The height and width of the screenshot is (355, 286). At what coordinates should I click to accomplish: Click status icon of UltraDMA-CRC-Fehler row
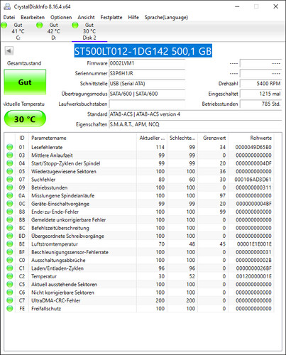coord(10,300)
